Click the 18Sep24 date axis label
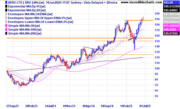Image resolution: width=180 pixels, height=109 pixels. [x=107, y=106]
